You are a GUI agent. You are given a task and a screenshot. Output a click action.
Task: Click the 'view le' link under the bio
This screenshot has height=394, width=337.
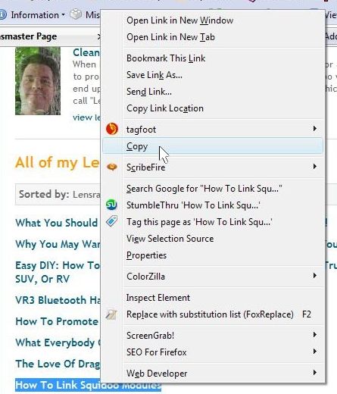[86, 117]
